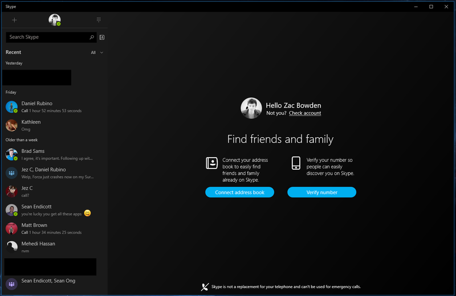Click Daniel Rubino's avatar

click(11, 106)
